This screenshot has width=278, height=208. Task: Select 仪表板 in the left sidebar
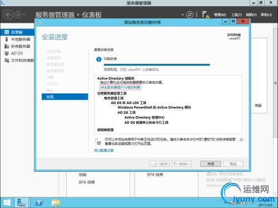17,32
